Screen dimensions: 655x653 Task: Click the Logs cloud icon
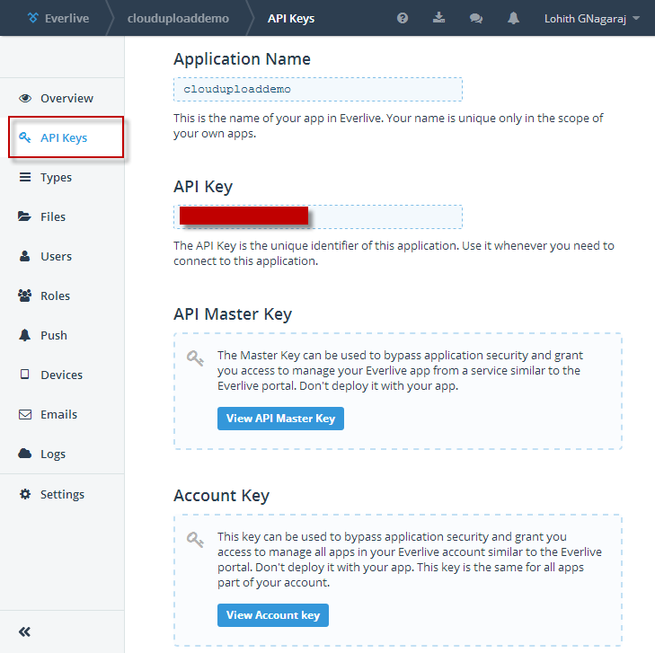[x=25, y=454]
